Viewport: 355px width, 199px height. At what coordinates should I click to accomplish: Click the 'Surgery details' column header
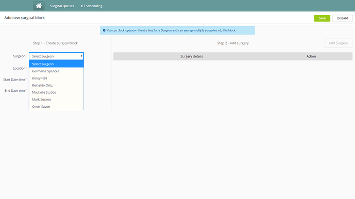pyautogui.click(x=191, y=56)
